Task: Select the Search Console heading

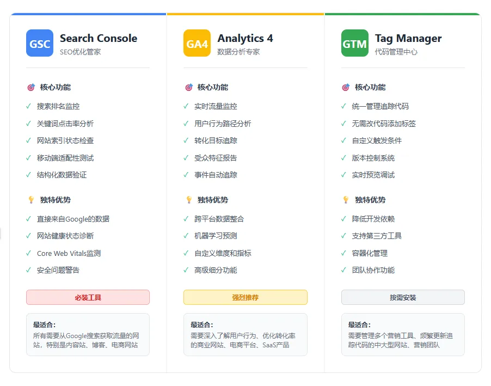Action: pos(99,38)
